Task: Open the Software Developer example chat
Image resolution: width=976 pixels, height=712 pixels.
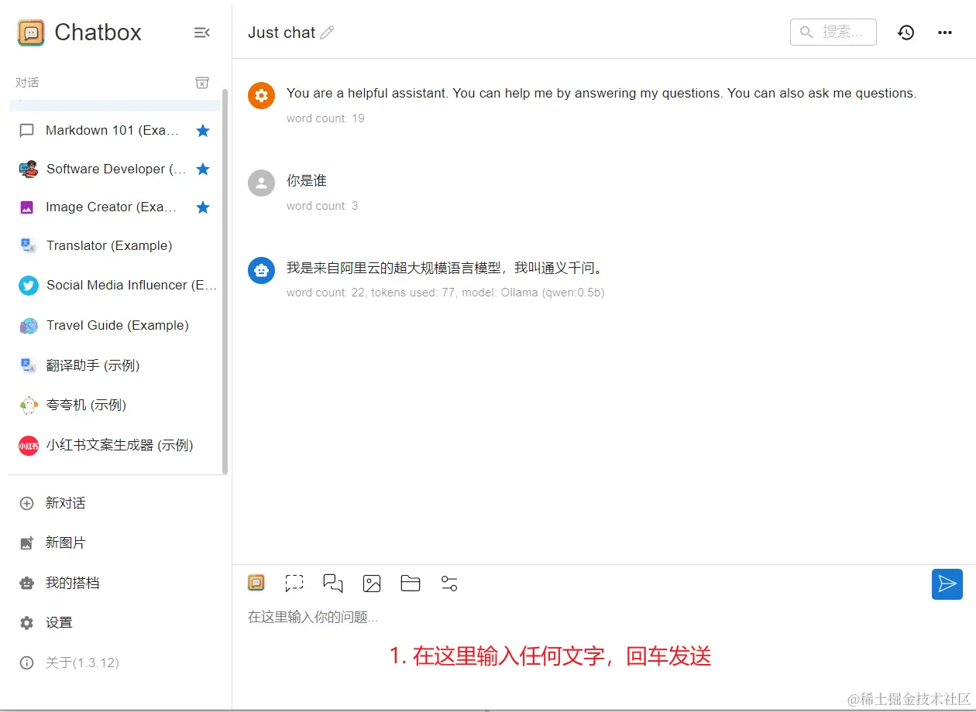Action: (115, 169)
